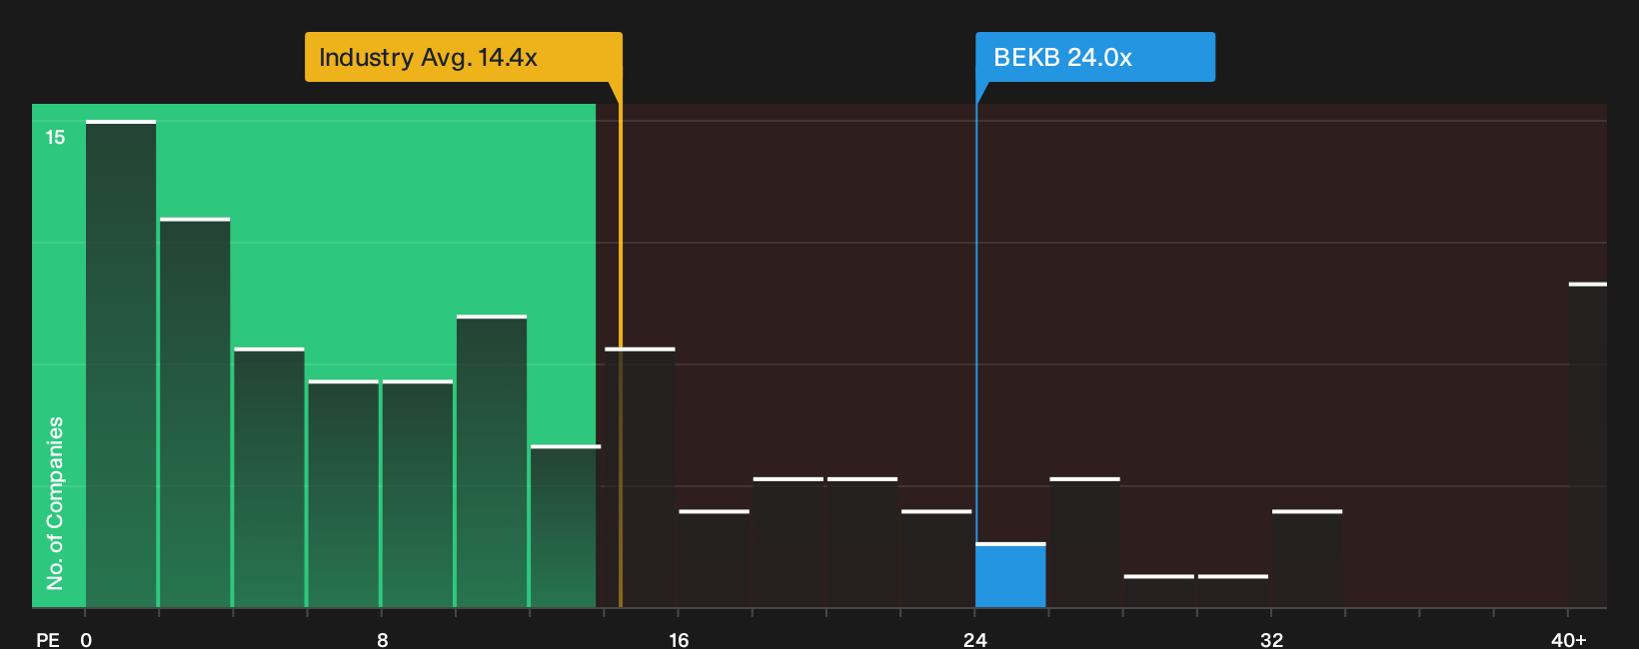Click the BEKB 24.0x label
The image size is (1639, 649).
1095,57
